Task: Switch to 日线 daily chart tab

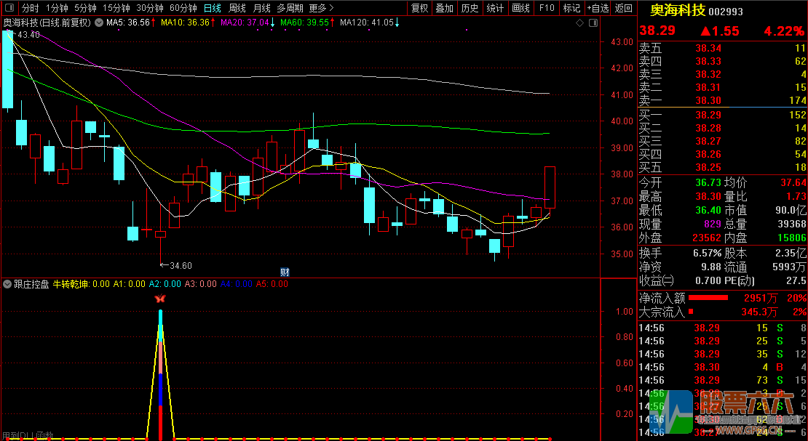Action: click(212, 8)
